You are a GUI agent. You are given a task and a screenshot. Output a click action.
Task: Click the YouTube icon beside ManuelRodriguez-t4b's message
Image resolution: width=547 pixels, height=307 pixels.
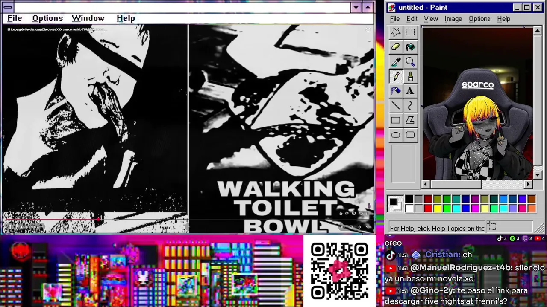(x=390, y=268)
